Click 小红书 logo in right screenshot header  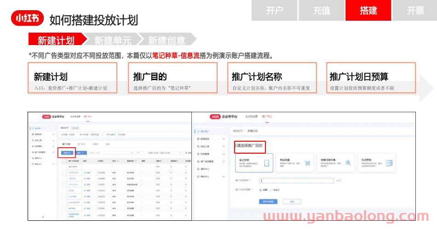(215, 116)
